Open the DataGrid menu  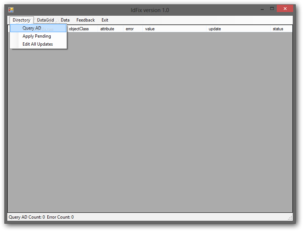coord(46,20)
